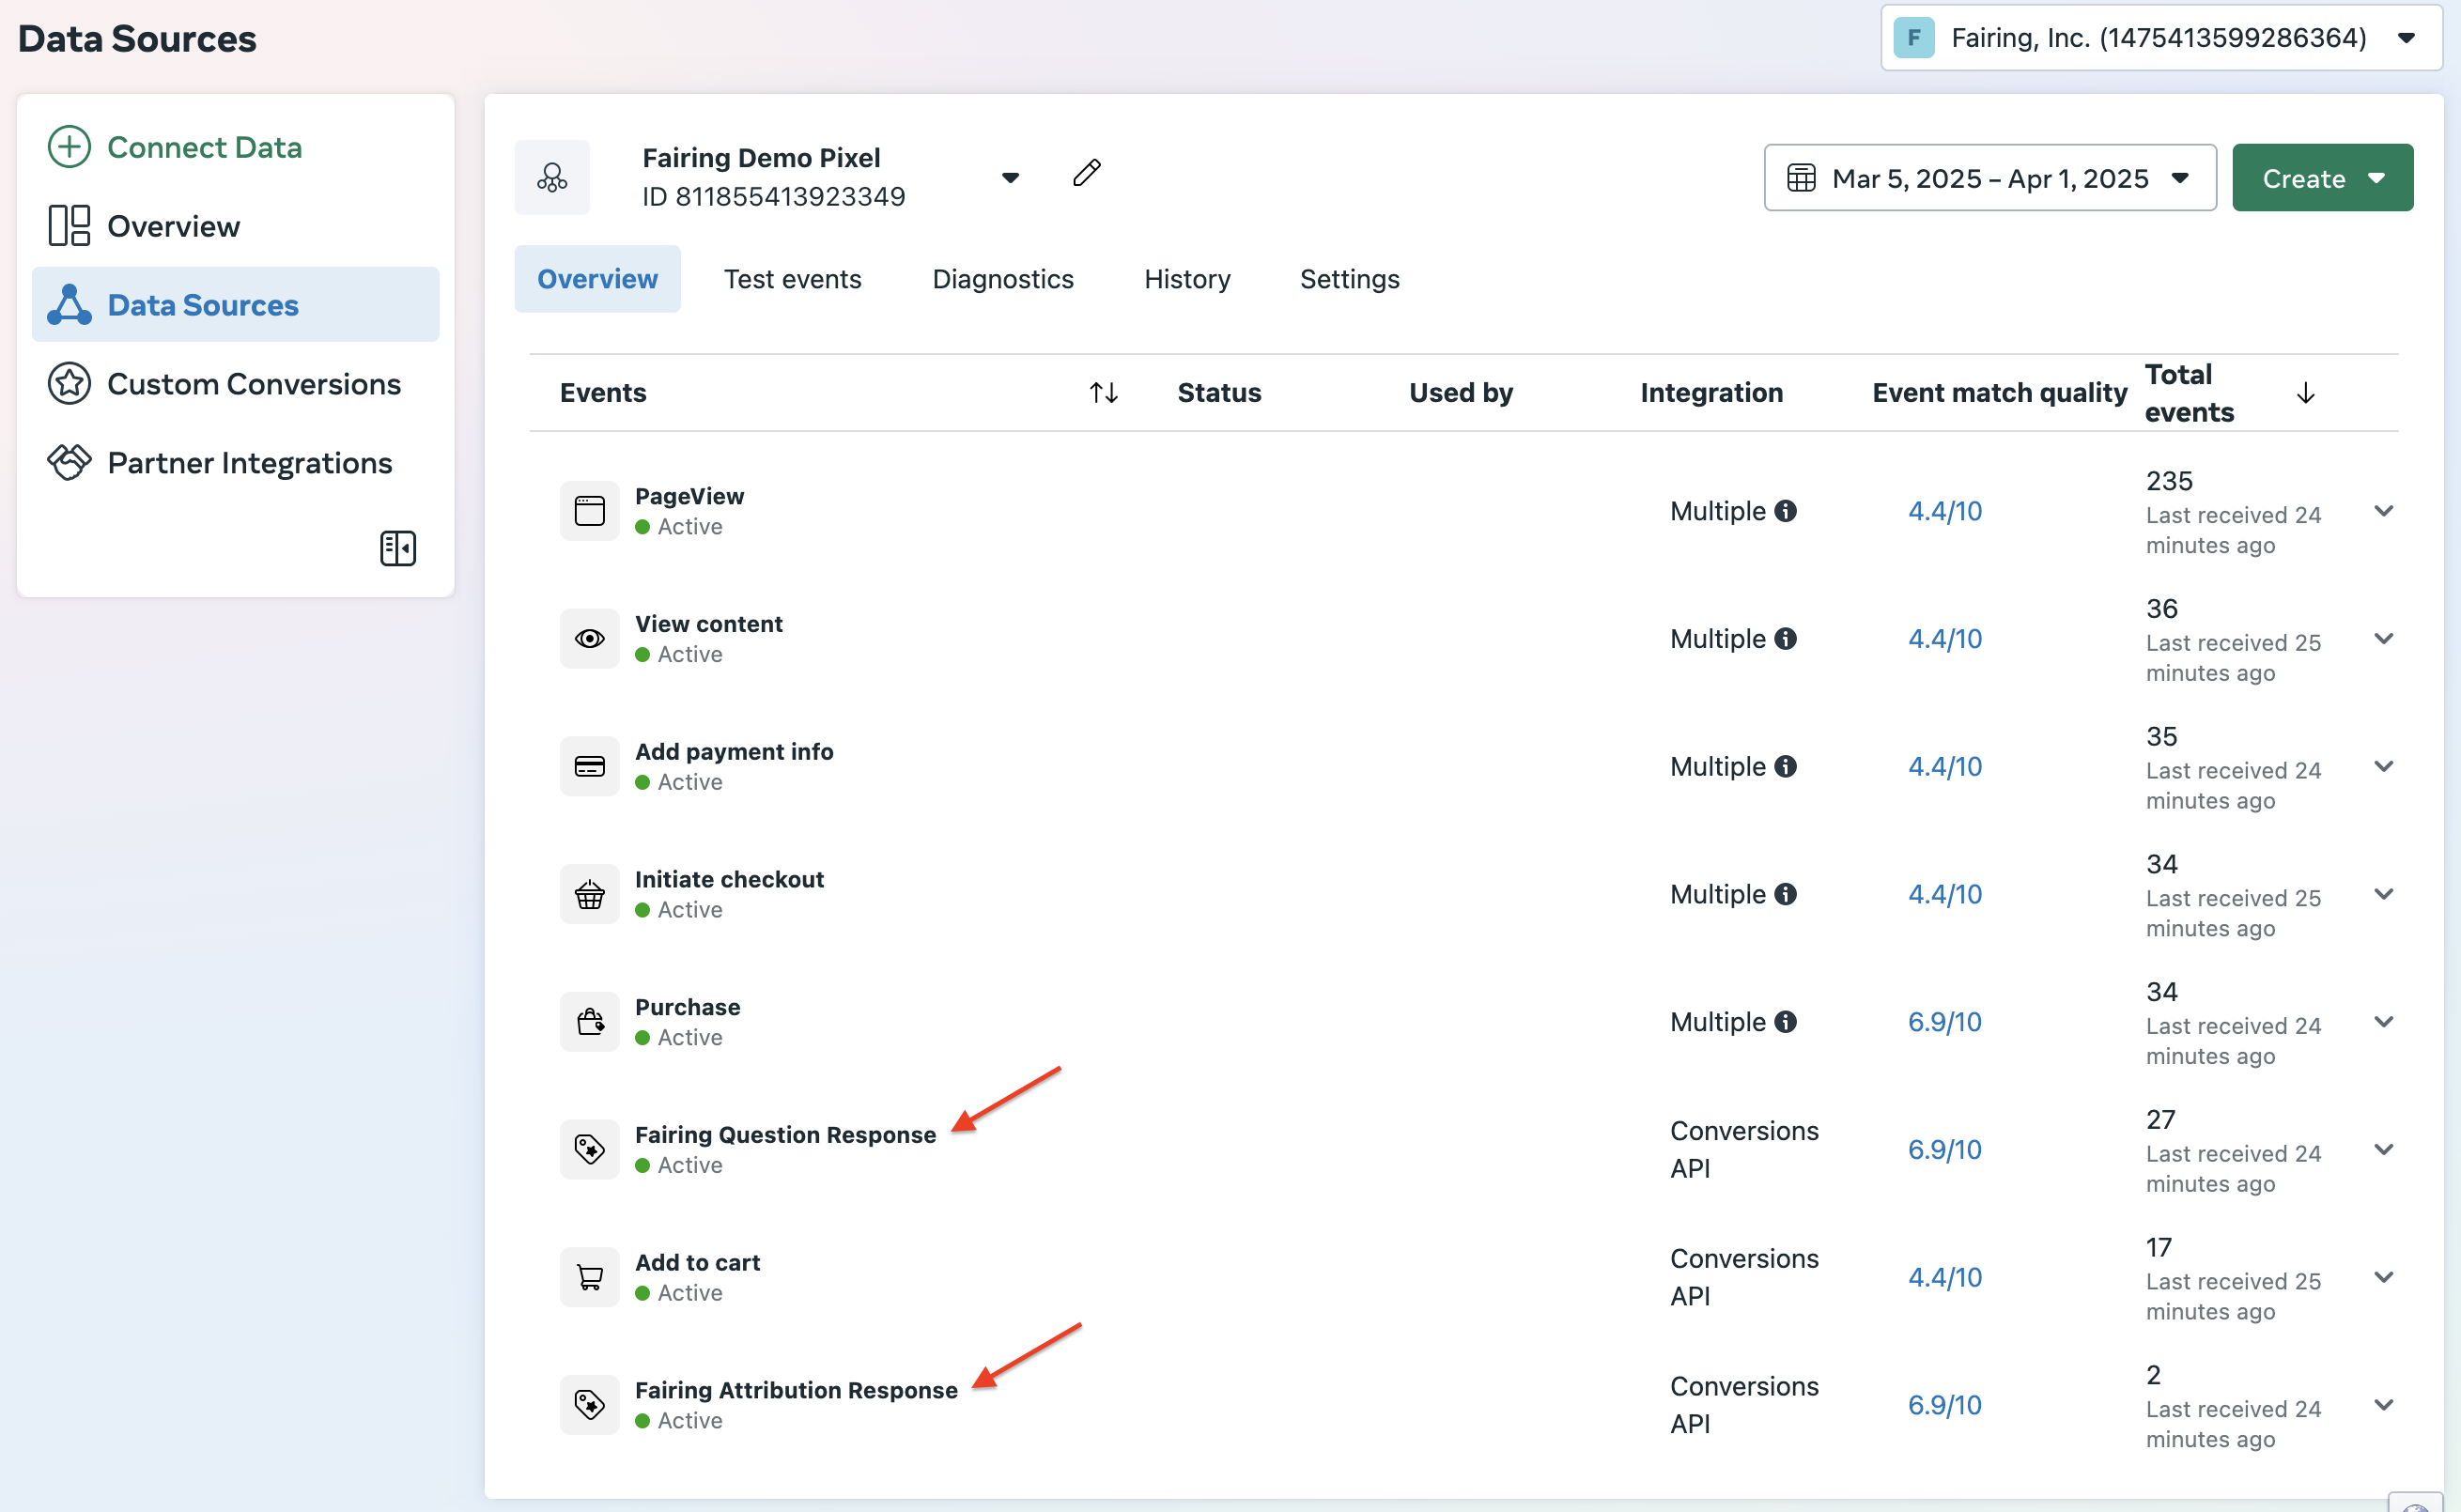Open Custom Conversions in the sidebar
This screenshot has height=1512, width=2461.
click(x=253, y=384)
